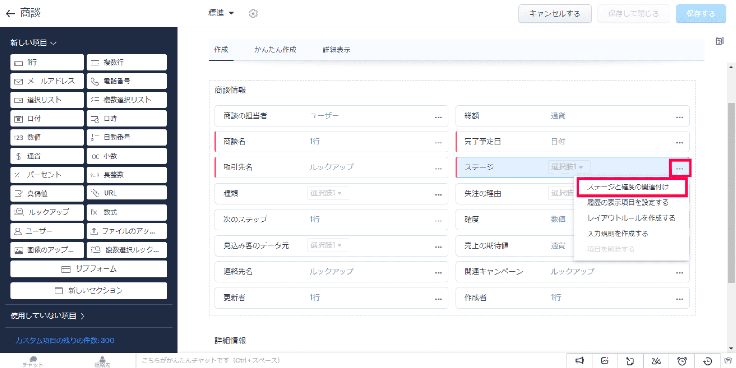This screenshot has height=368, width=736.
Task: Open options menu for ステージ field
Action: tap(680, 169)
